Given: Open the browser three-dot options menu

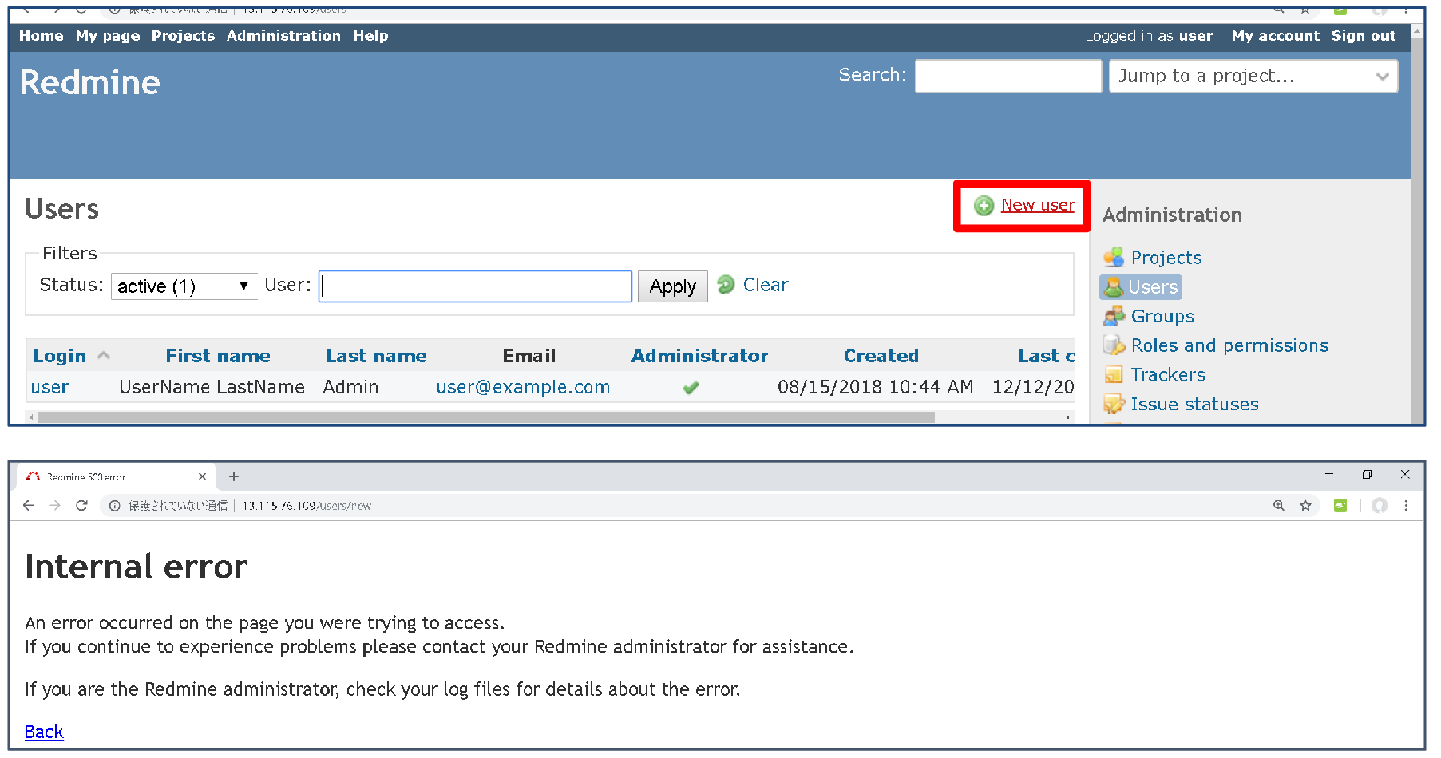Looking at the screenshot, I should pyautogui.click(x=1407, y=505).
